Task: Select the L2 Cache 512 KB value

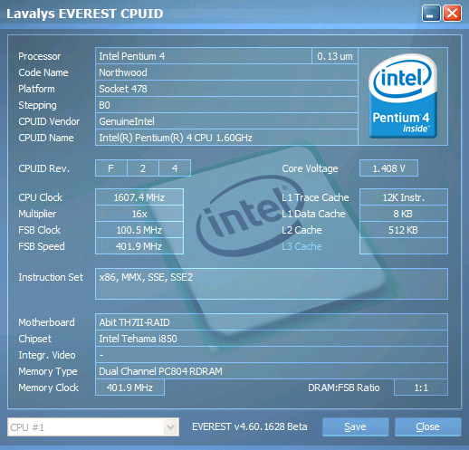Action: point(404,230)
